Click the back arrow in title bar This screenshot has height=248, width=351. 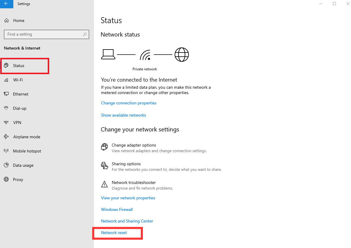coord(7,4)
